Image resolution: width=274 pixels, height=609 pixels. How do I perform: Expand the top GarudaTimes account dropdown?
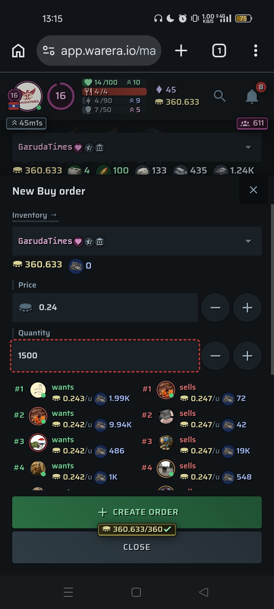click(x=248, y=147)
